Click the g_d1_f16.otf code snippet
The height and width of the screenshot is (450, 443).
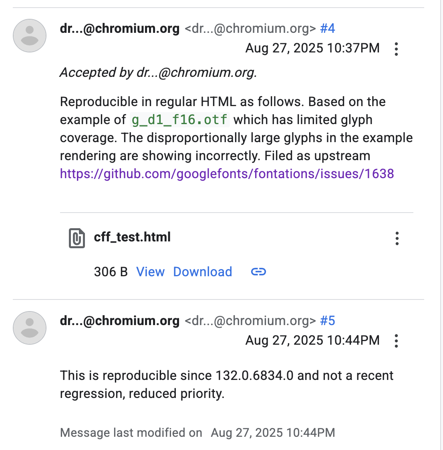[x=180, y=120]
